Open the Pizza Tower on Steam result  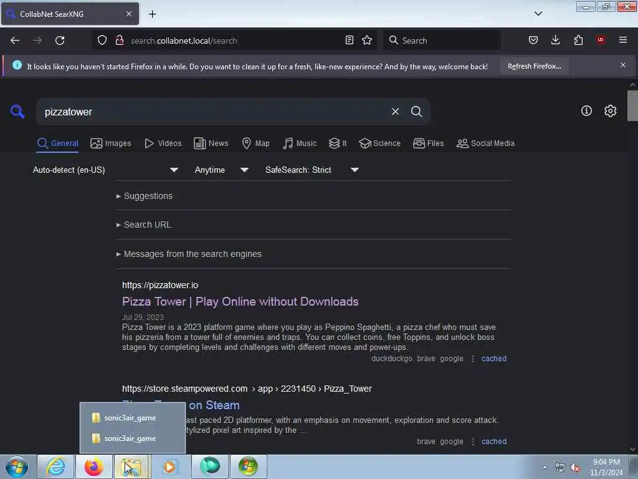pos(214,405)
